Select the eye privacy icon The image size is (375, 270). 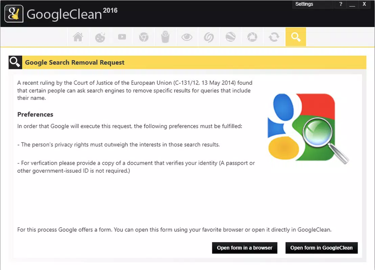pyautogui.click(x=187, y=37)
